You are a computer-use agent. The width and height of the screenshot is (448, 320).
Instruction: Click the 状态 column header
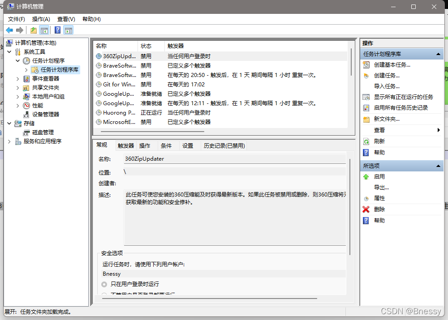(x=151, y=46)
